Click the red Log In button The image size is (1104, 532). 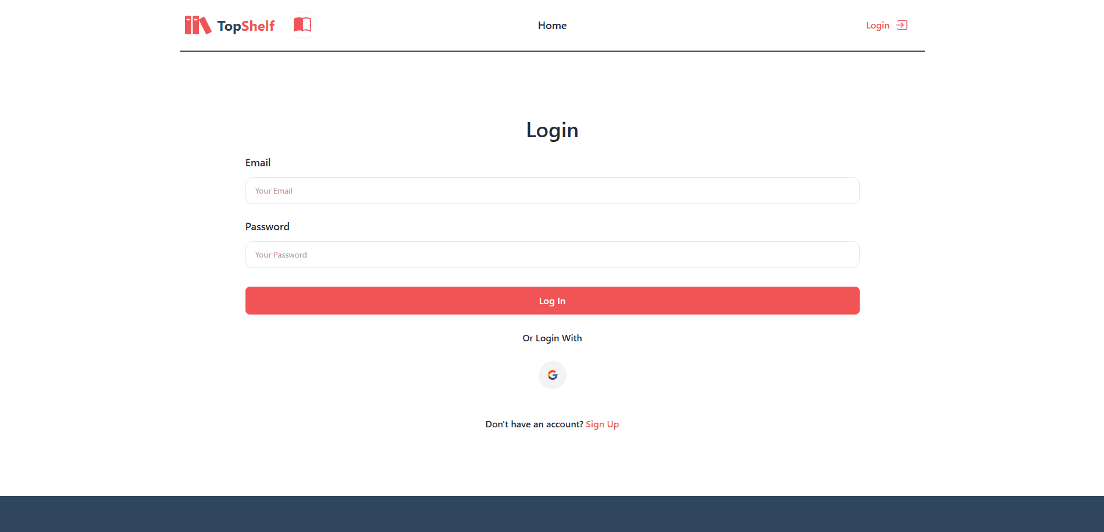point(552,301)
